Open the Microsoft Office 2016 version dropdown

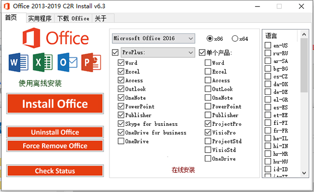pos(154,38)
